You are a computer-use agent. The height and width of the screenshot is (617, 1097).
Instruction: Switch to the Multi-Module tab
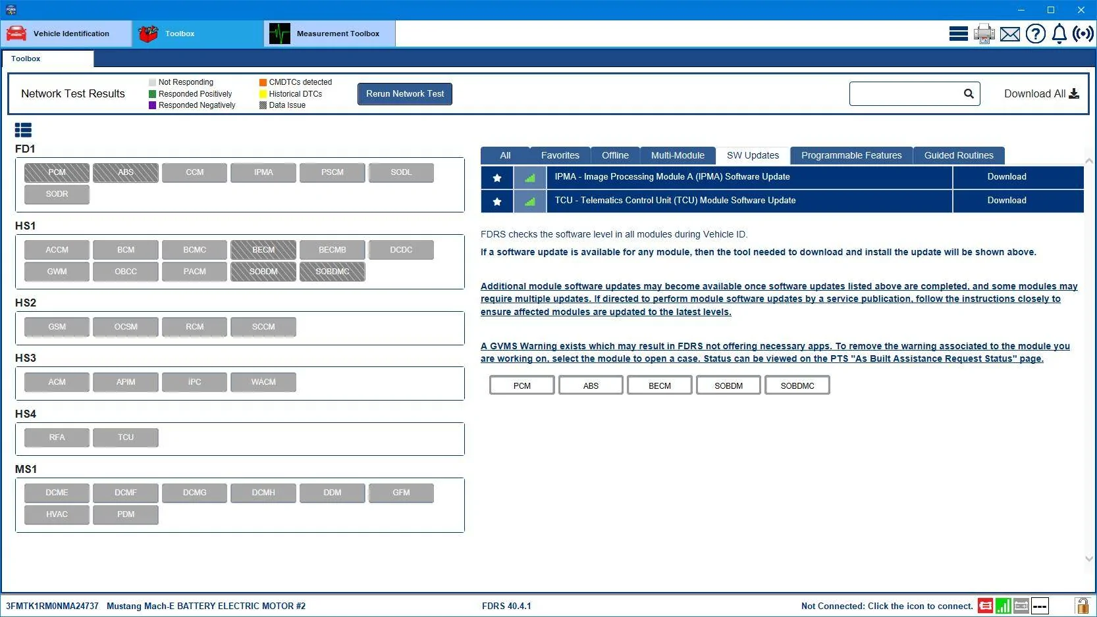(678, 155)
